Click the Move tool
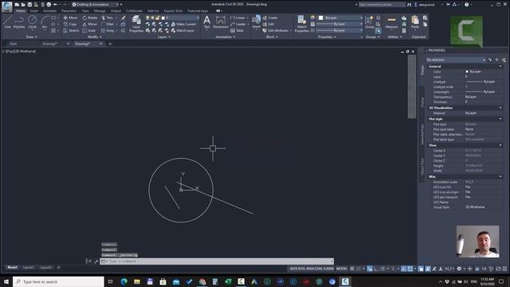The height and width of the screenshot is (287, 510). click(70, 18)
